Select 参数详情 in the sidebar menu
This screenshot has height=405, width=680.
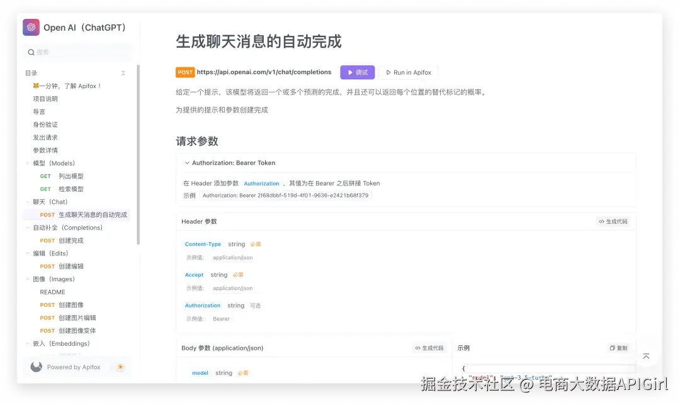[44, 150]
